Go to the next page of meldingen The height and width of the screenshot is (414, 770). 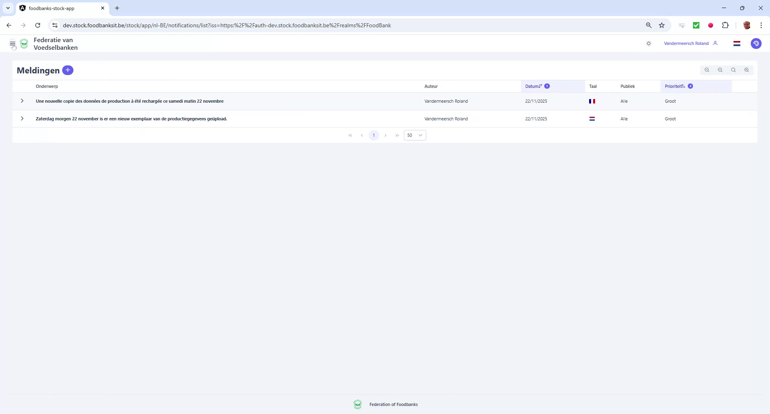point(385,135)
